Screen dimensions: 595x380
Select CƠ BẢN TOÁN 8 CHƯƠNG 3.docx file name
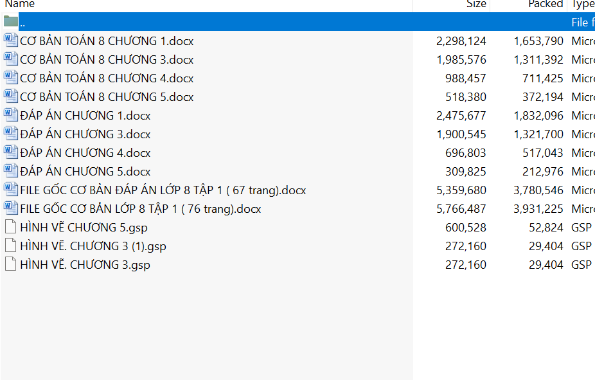107,60
